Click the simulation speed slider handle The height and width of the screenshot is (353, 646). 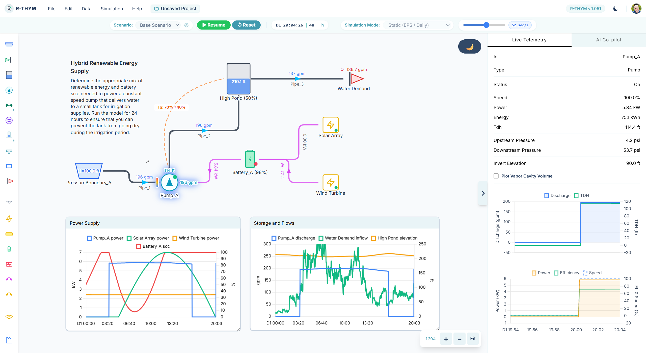tap(486, 25)
